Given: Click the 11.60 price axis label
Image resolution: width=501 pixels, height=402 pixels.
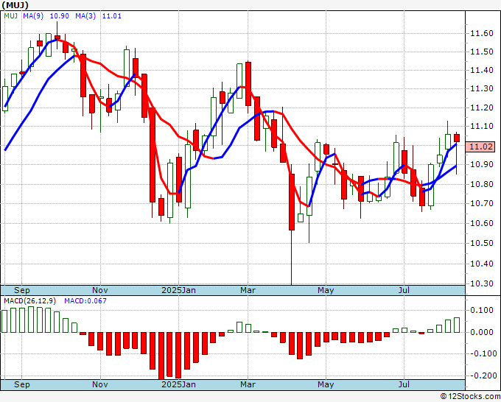Looking at the screenshot, I should (482, 34).
